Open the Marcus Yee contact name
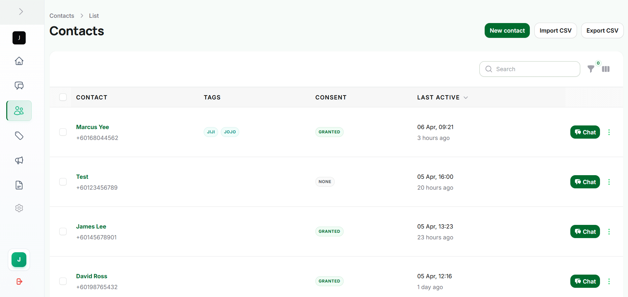628x297 pixels. 93,127
